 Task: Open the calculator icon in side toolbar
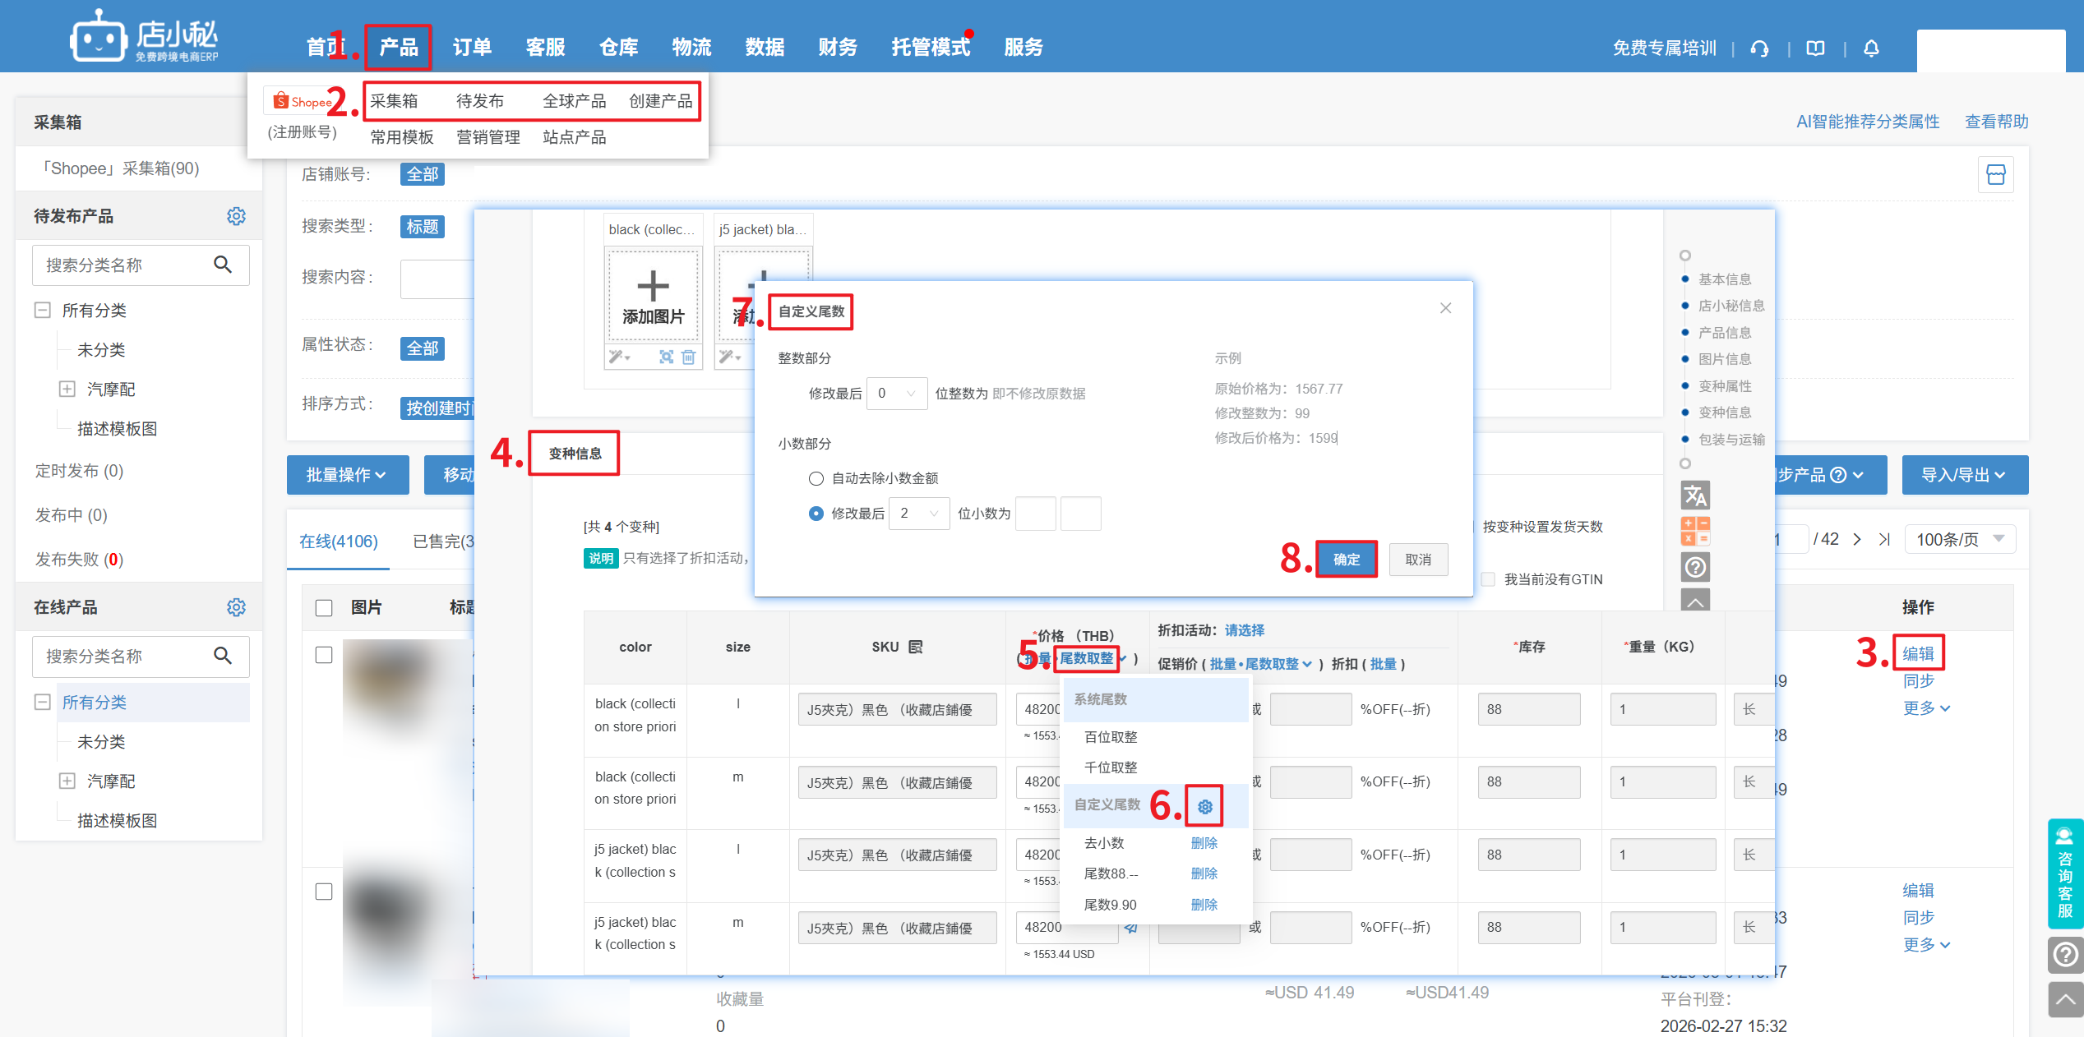[1695, 531]
